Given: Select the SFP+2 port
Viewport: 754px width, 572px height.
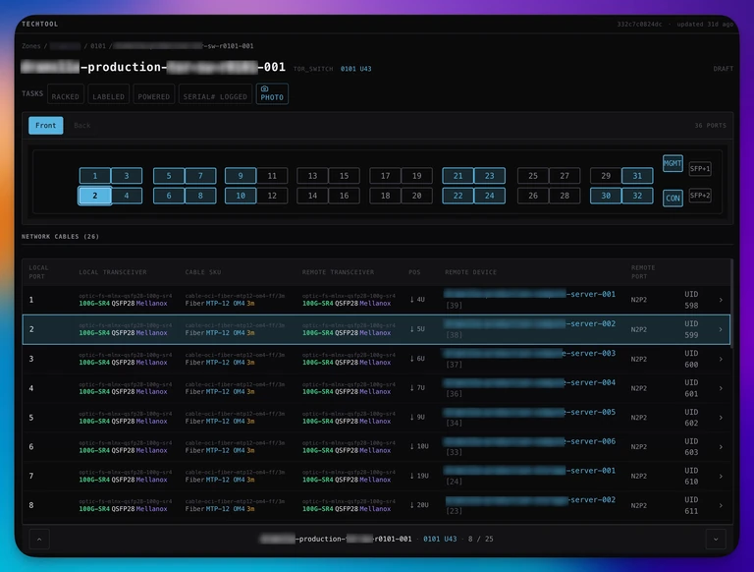Looking at the screenshot, I should (700, 196).
